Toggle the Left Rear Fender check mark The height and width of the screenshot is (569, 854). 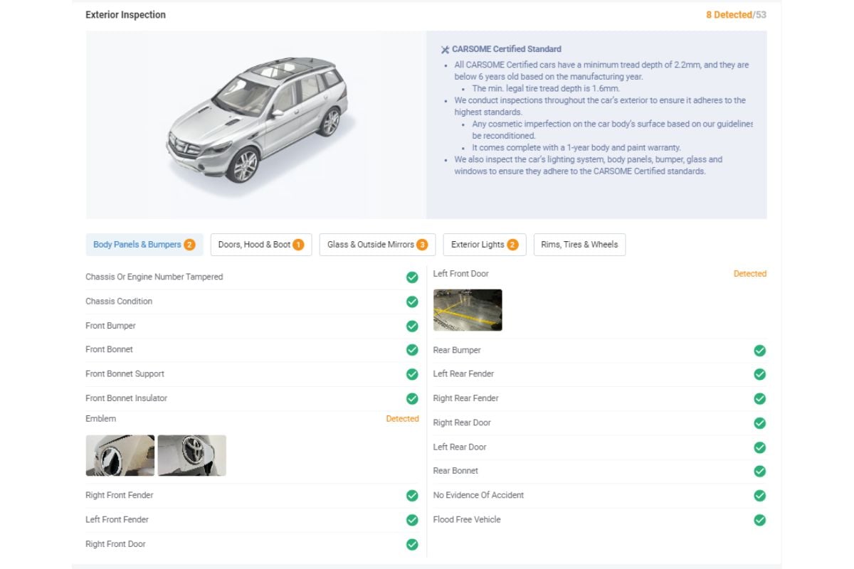click(x=759, y=374)
